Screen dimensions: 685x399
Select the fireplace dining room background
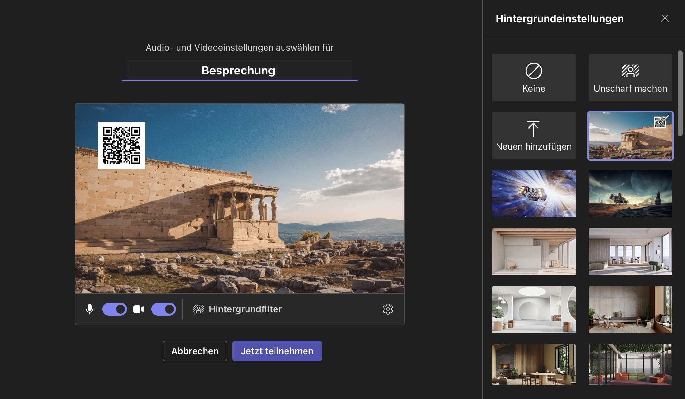click(x=534, y=365)
